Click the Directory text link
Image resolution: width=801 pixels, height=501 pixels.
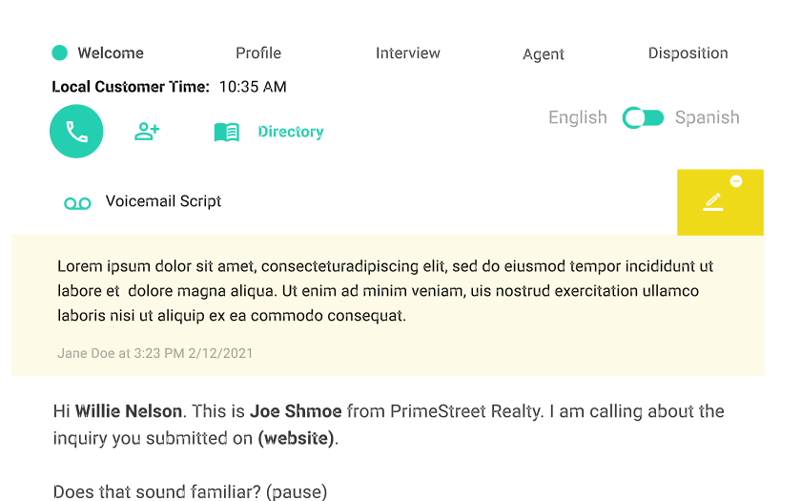pos(291,132)
